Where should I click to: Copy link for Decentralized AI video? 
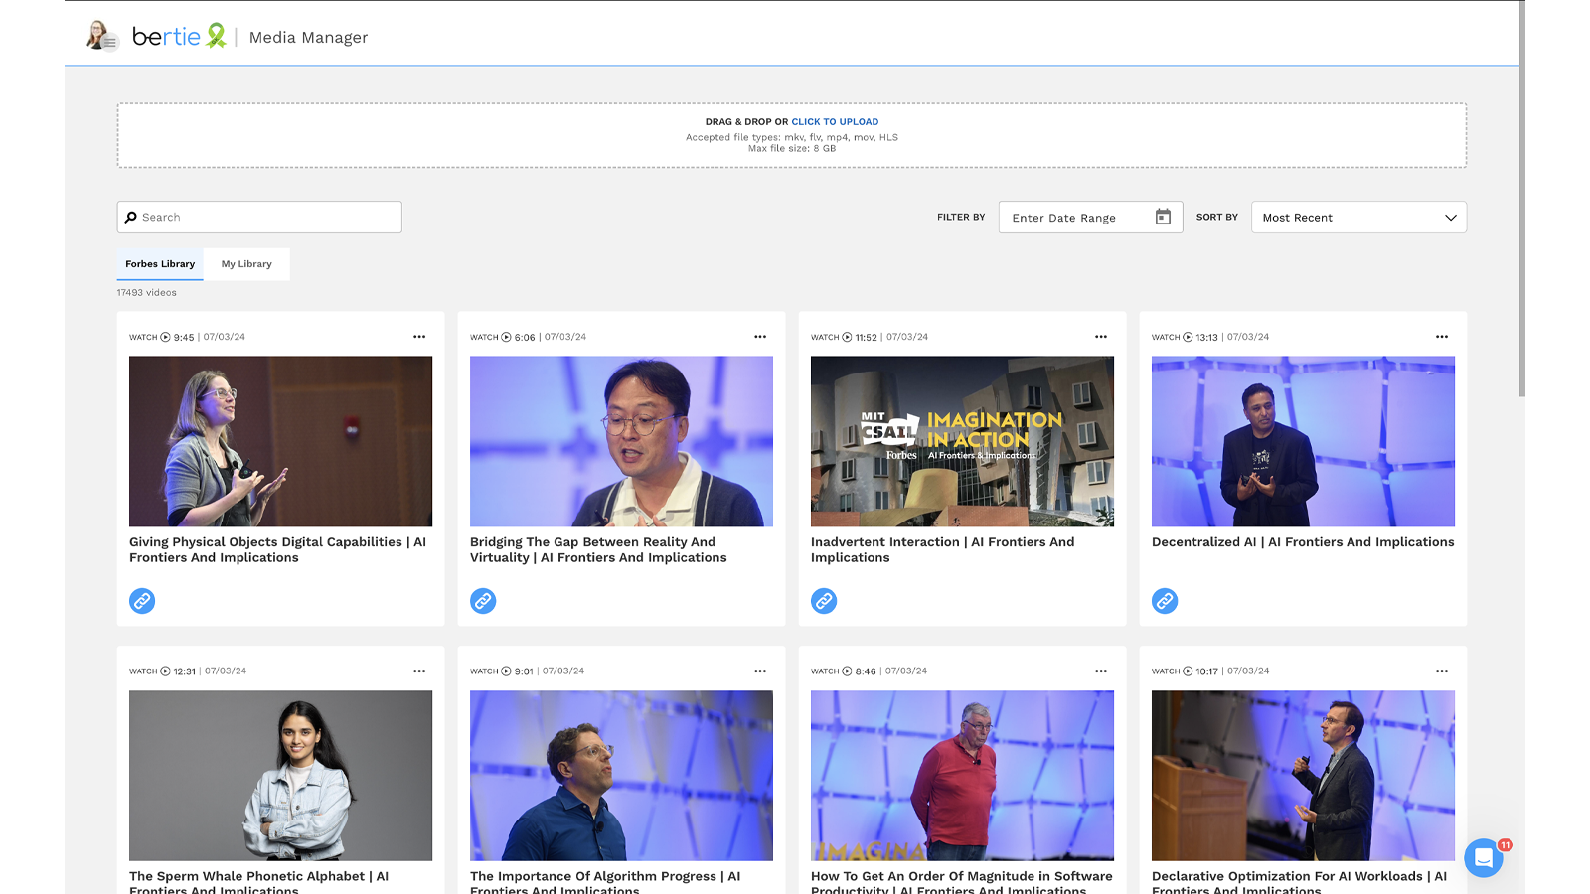(1165, 601)
